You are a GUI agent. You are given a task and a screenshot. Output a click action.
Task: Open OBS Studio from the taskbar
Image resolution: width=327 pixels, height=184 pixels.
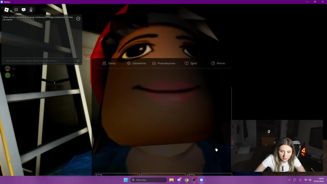194,180
